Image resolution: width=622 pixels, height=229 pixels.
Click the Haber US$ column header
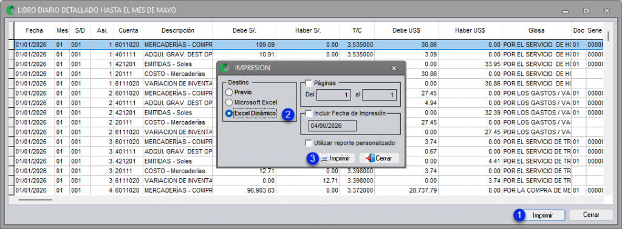pos(470,30)
